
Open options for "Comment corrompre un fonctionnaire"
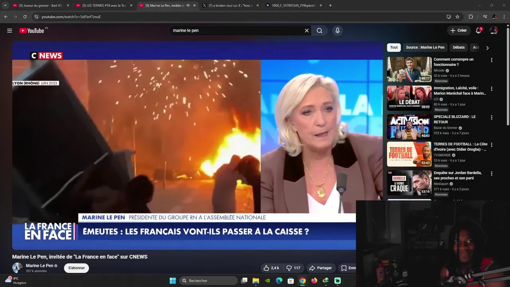491,60
